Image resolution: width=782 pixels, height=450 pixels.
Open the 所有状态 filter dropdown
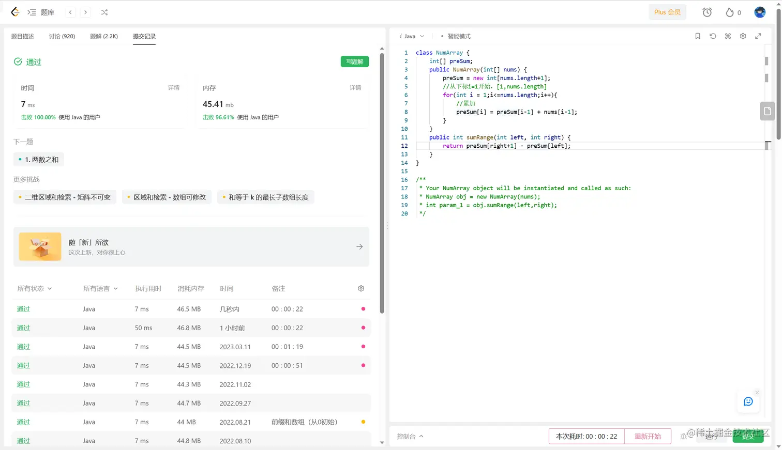point(35,288)
